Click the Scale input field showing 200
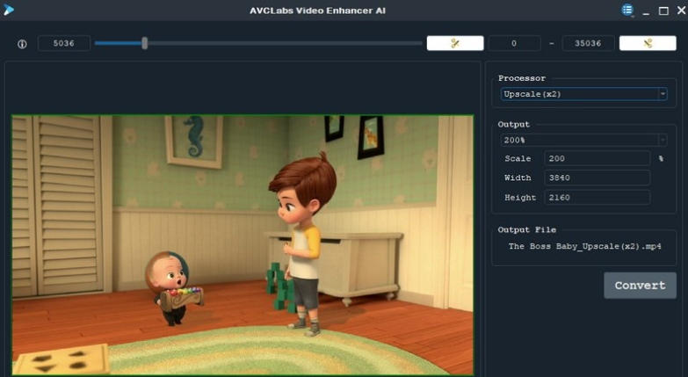Image resolution: width=688 pixels, height=377 pixels. click(x=597, y=158)
